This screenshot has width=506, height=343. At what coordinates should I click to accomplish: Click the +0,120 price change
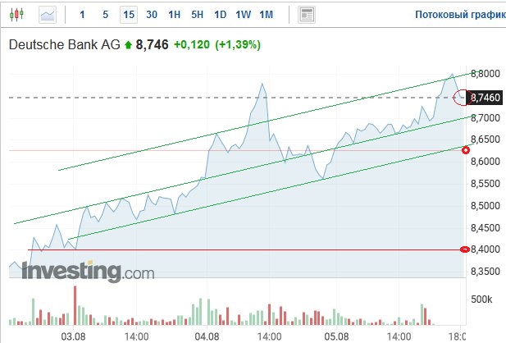click(192, 44)
